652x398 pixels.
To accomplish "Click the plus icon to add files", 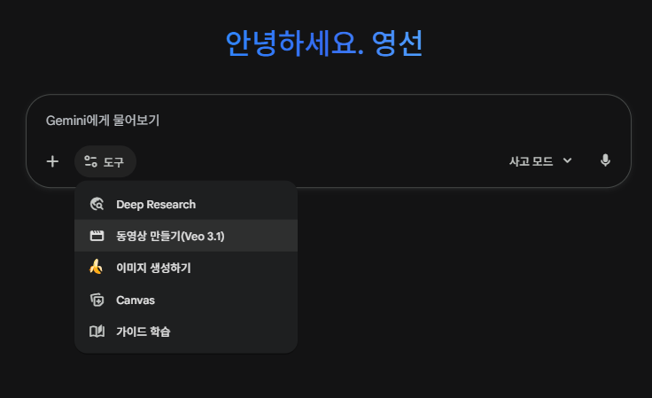I will coord(52,161).
